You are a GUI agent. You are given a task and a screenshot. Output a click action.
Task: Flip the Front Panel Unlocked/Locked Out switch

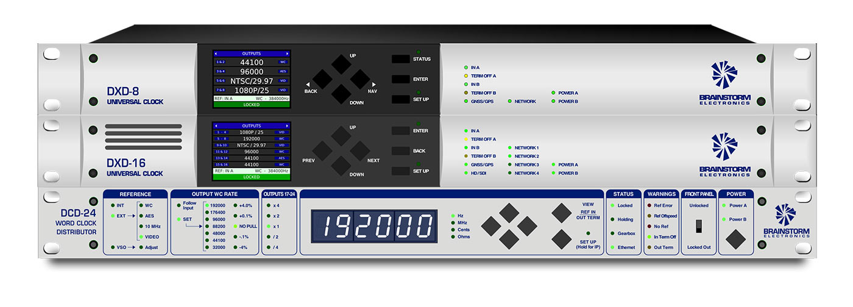point(698,227)
